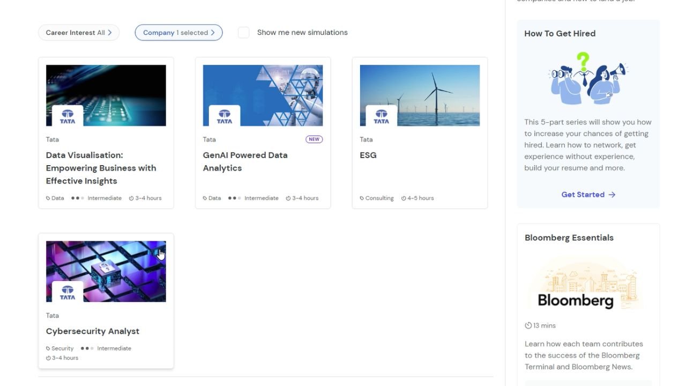
Task: Click the difficulty dots on Cybersecurity card
Action: (87, 348)
